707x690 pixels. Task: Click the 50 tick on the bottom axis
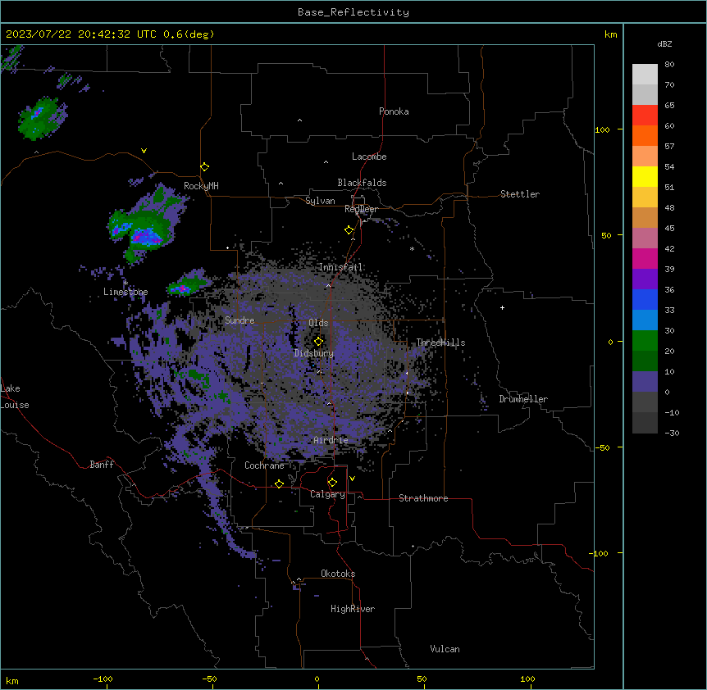point(422,679)
